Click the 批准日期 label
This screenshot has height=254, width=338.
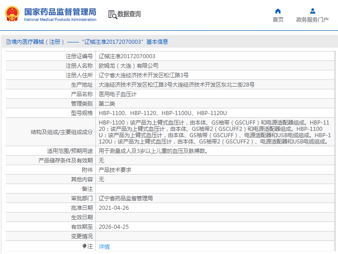pyautogui.click(x=82, y=208)
